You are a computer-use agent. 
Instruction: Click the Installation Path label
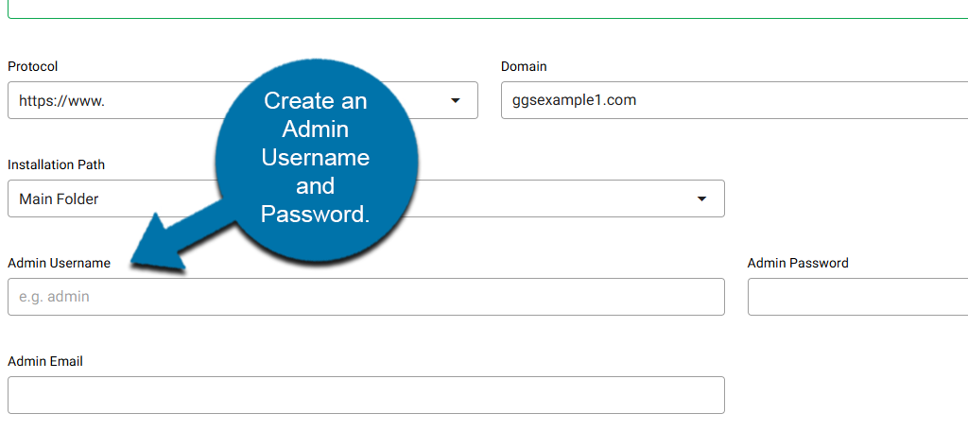(56, 164)
